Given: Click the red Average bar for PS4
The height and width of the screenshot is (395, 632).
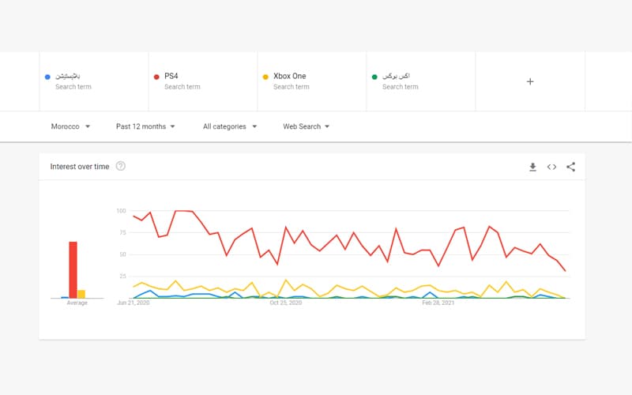Looking at the screenshot, I should 73,270.
